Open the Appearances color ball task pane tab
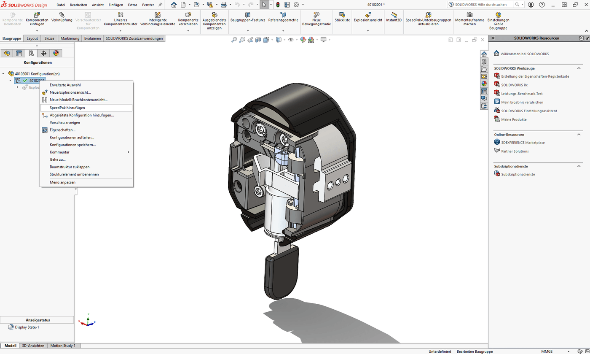Screen dimensions: 590x354 point(484,84)
